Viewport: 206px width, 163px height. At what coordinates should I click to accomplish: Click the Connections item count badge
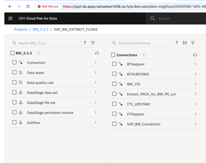(144, 55)
